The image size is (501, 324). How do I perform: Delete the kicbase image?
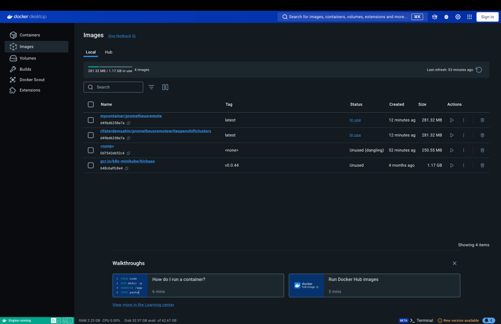point(482,165)
